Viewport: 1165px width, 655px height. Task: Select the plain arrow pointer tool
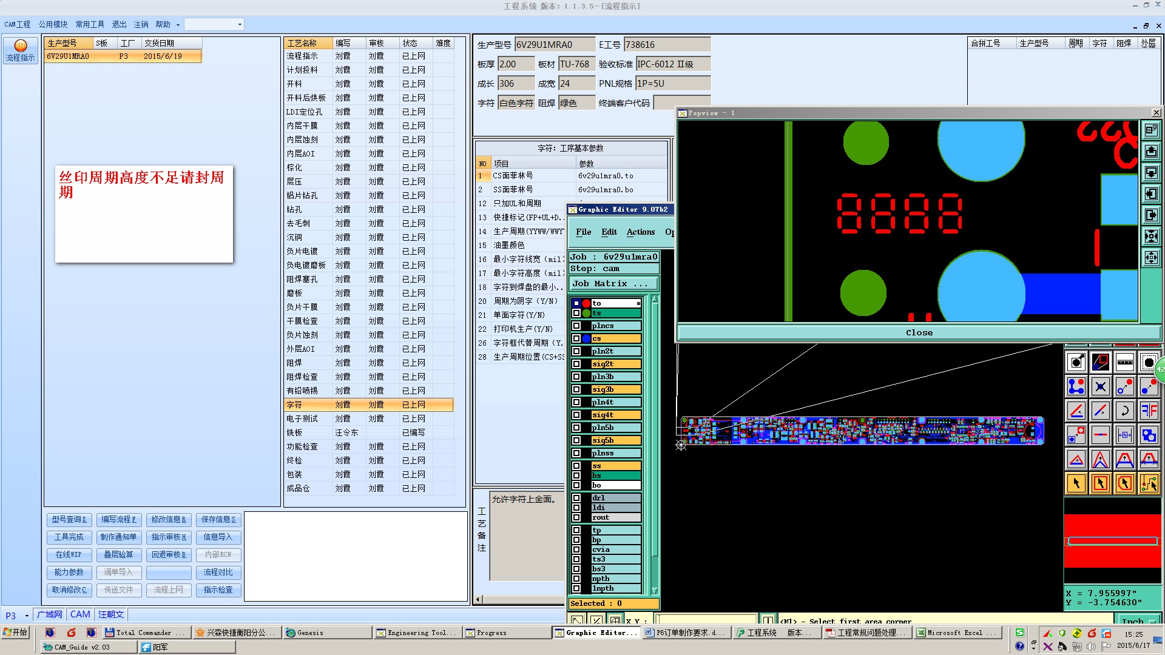(1076, 483)
